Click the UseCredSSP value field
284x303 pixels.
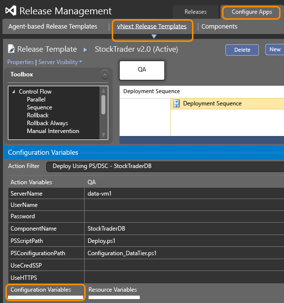184,266
